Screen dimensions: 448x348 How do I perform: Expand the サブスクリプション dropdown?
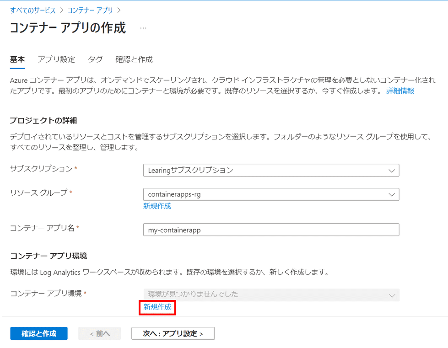point(271,171)
